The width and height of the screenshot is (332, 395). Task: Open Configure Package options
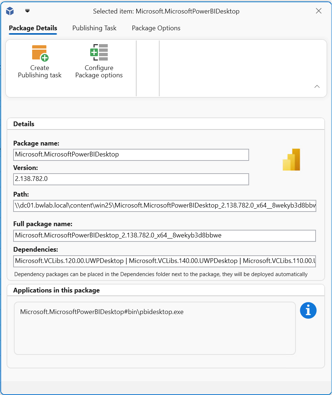point(99,61)
